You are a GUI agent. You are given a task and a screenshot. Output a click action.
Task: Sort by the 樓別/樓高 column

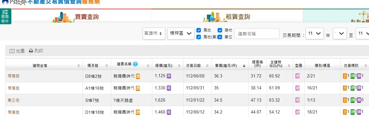(x=323, y=66)
